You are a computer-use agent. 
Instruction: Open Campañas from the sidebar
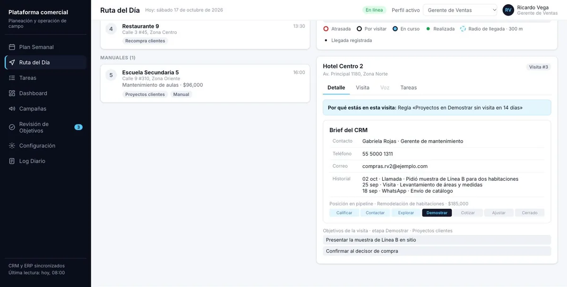pos(45,109)
